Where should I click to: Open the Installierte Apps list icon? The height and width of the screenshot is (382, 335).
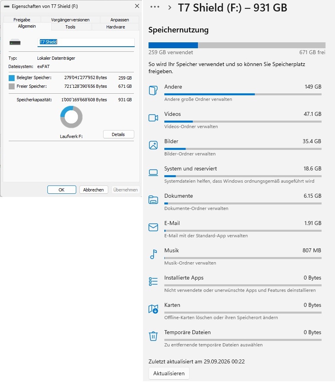point(153,282)
